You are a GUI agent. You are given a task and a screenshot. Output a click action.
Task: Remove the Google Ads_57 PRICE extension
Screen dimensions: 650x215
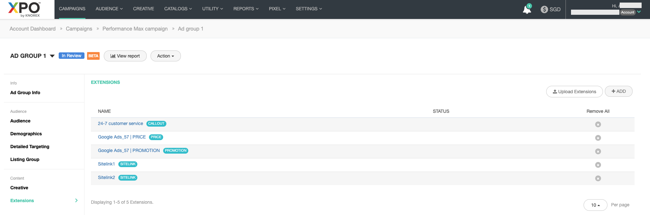tap(598, 138)
